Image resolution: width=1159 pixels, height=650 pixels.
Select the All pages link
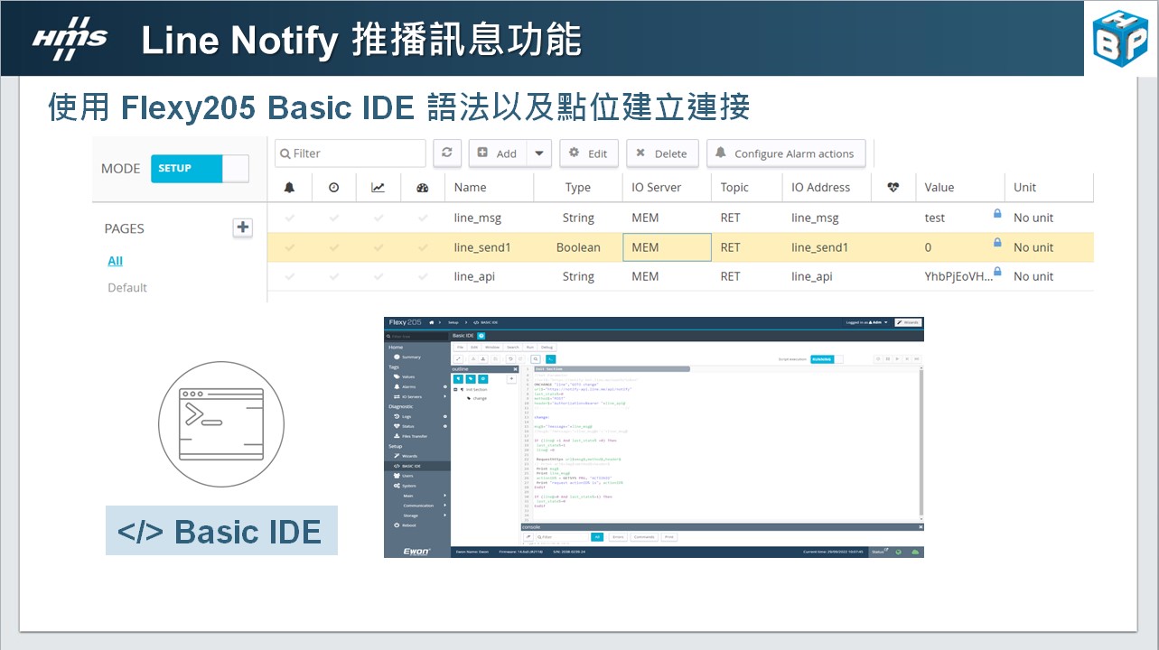(116, 261)
